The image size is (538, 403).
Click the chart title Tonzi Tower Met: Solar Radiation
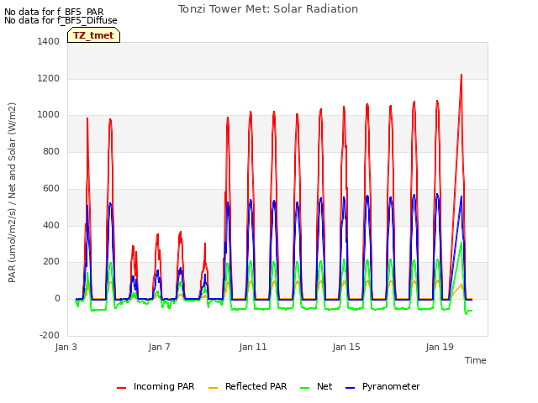pyautogui.click(x=268, y=9)
